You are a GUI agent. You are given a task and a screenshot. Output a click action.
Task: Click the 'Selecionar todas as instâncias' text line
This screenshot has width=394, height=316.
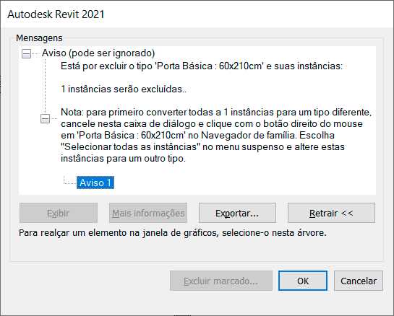(x=202, y=147)
